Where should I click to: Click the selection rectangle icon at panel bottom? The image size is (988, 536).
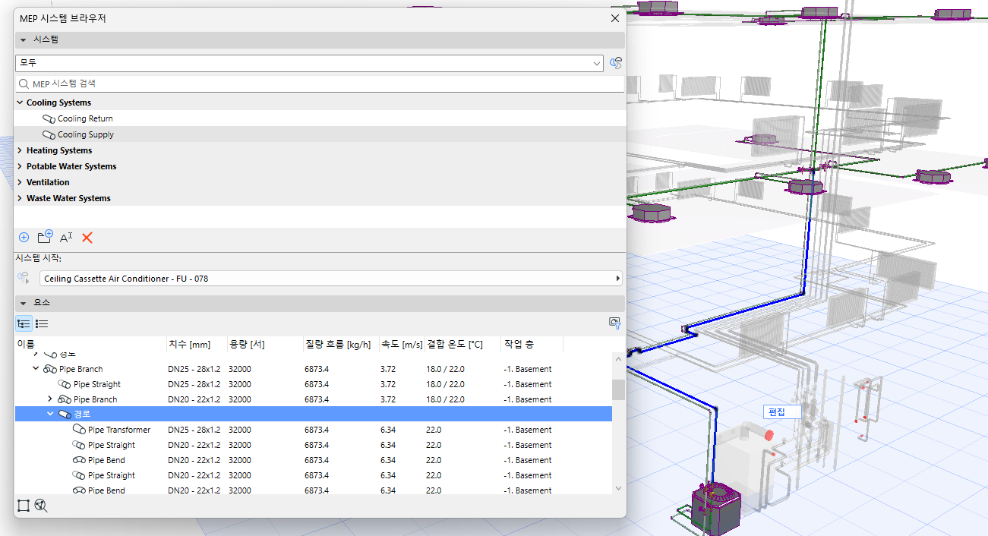click(x=24, y=506)
